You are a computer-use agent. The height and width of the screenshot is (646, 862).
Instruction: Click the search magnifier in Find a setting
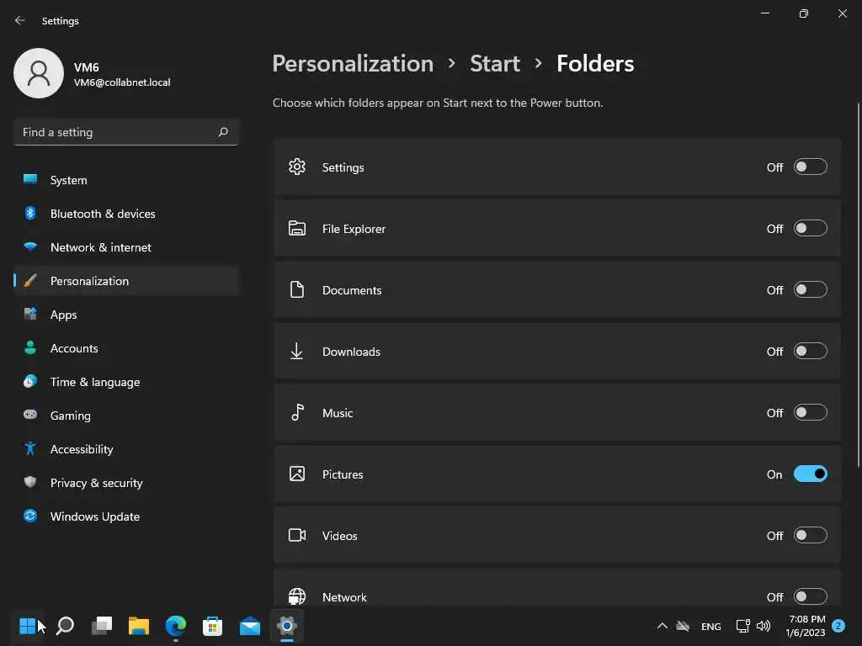pyautogui.click(x=223, y=132)
